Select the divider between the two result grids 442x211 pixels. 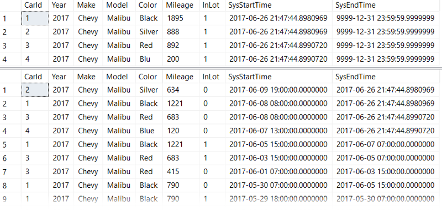click(221, 68)
